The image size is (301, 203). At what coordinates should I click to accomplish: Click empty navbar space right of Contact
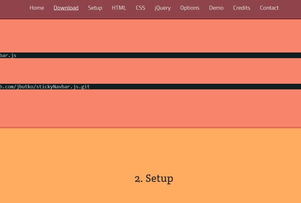(x=291, y=8)
